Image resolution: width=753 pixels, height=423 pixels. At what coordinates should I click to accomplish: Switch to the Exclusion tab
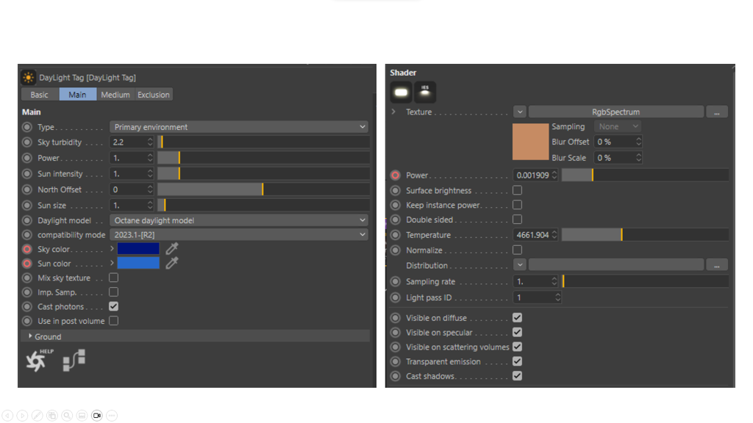(x=153, y=95)
